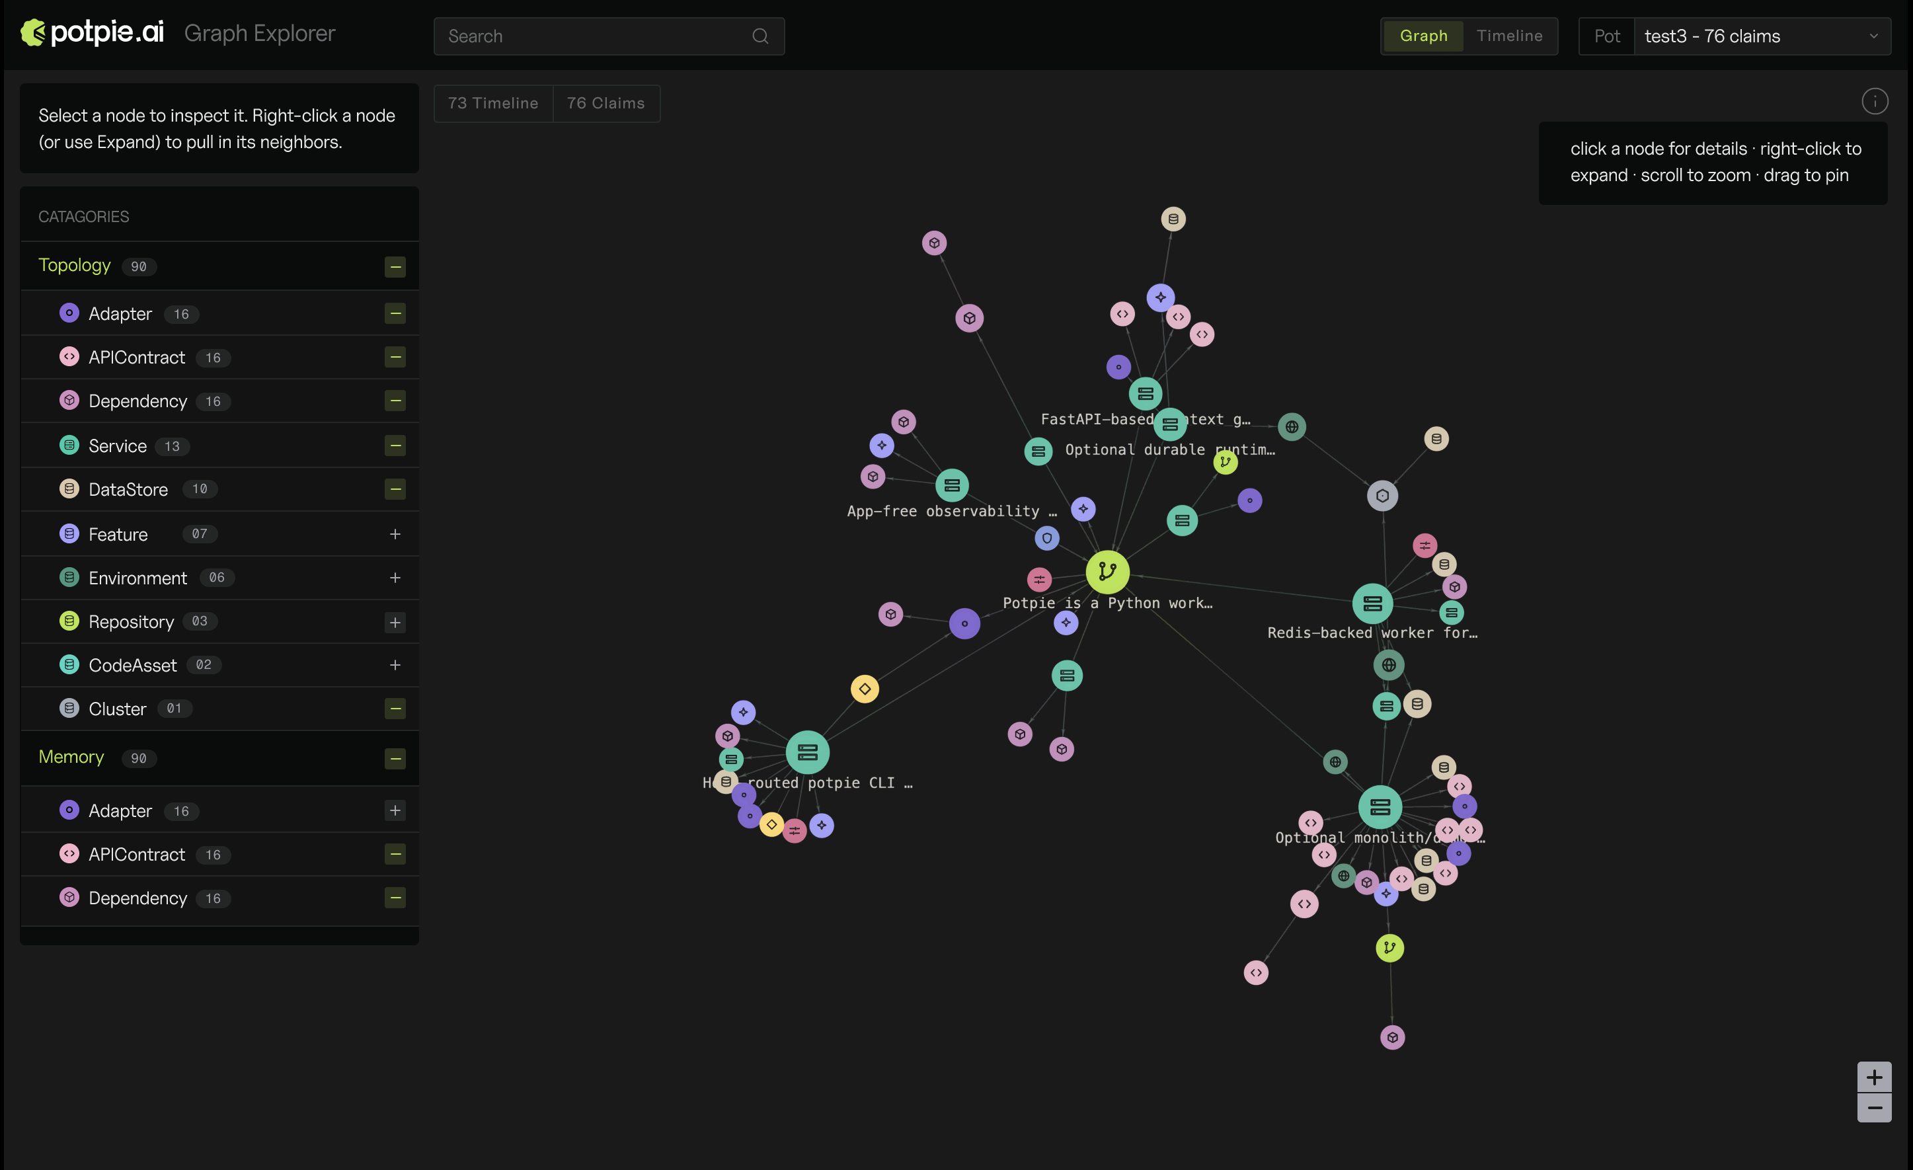Image resolution: width=1913 pixels, height=1170 pixels.
Task: Toggle on Repository category
Action: tap(395, 623)
